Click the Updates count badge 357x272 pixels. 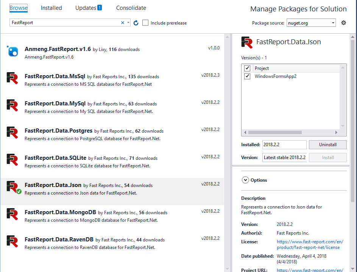tap(100, 8)
